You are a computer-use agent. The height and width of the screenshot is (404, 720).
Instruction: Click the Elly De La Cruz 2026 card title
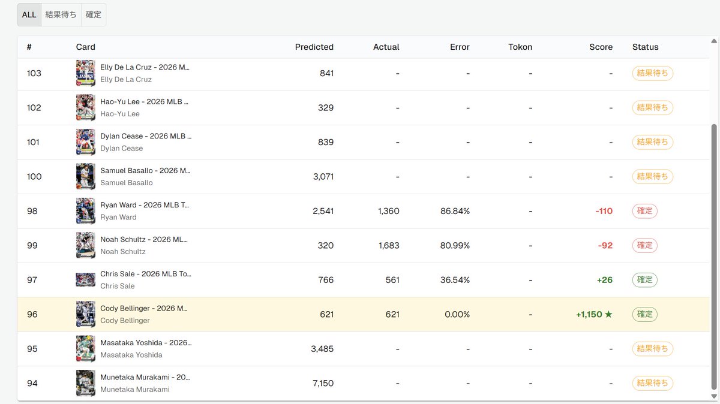pos(145,67)
